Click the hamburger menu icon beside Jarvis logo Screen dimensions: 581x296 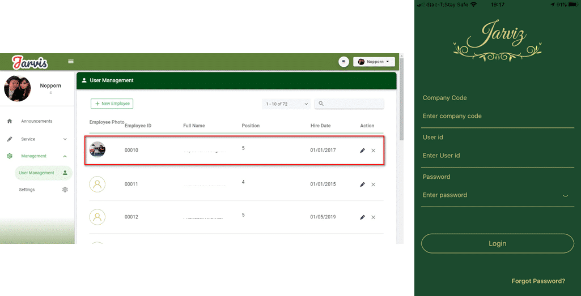(x=71, y=61)
